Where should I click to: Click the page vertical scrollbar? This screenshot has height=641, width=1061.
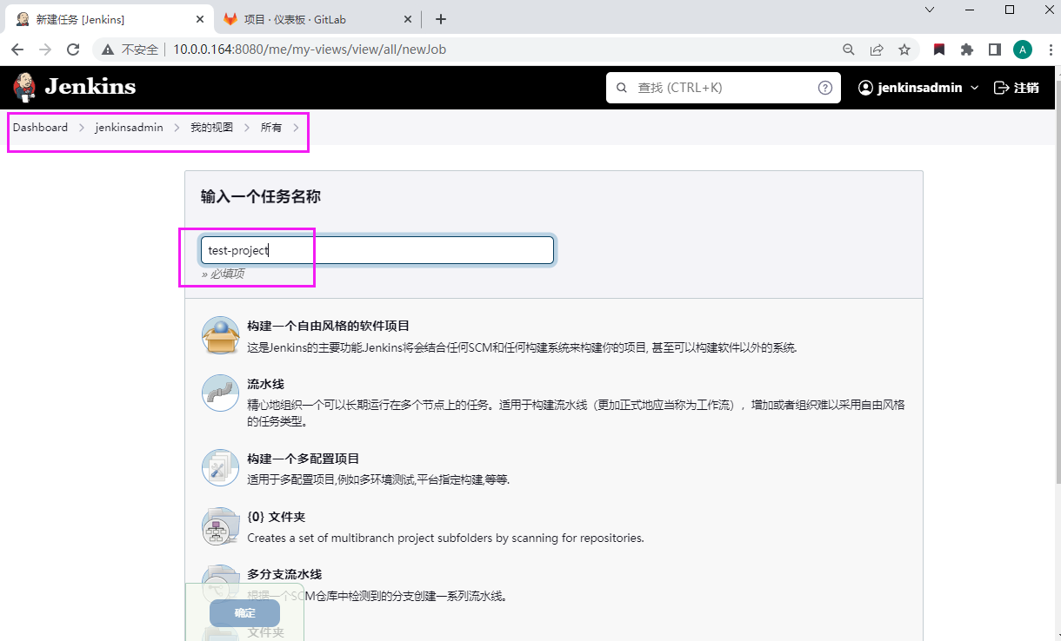pyautogui.click(x=1057, y=282)
